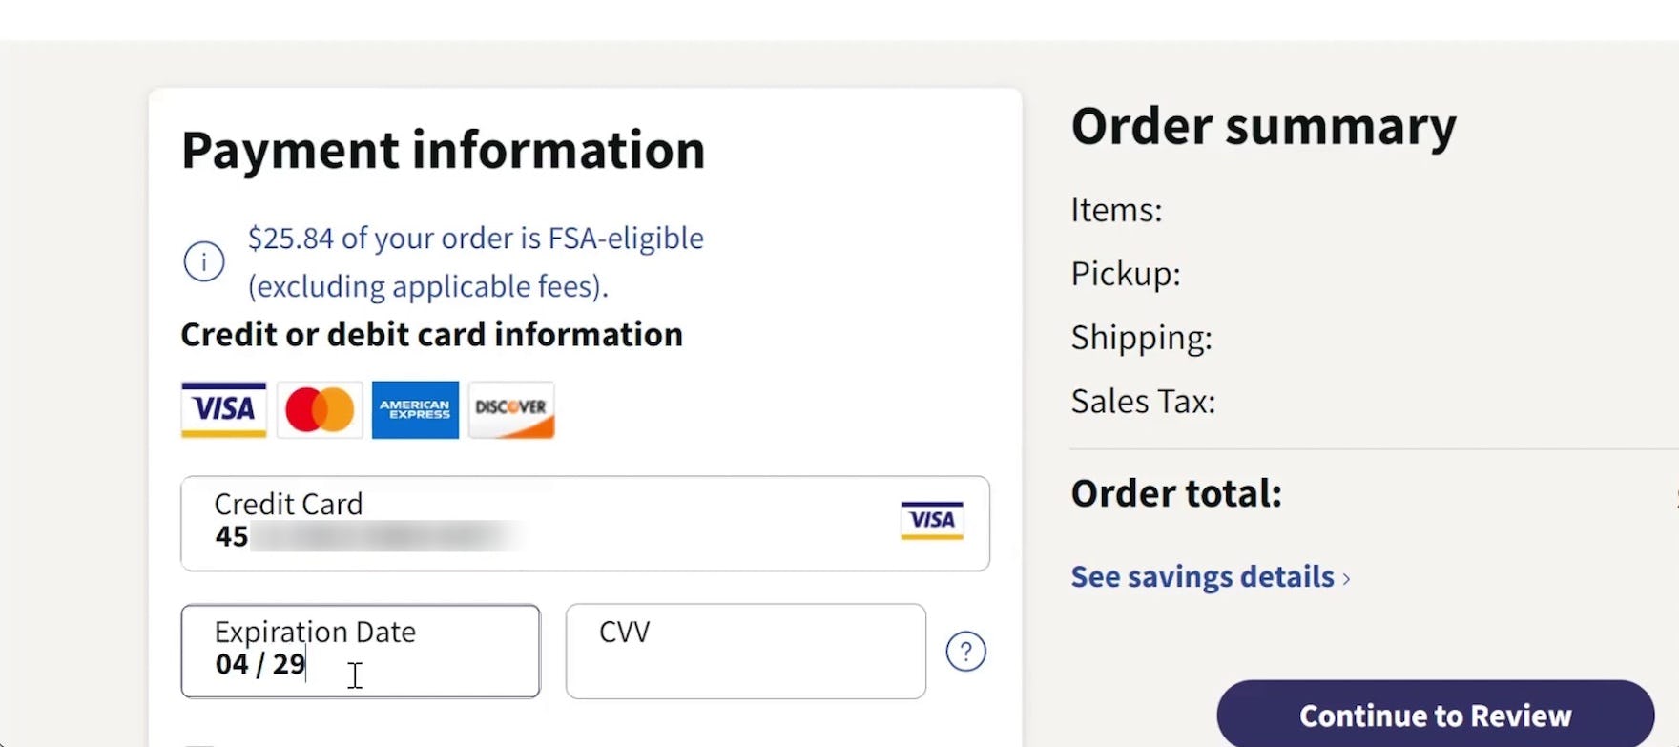Click the Order summary heading

tap(1263, 126)
